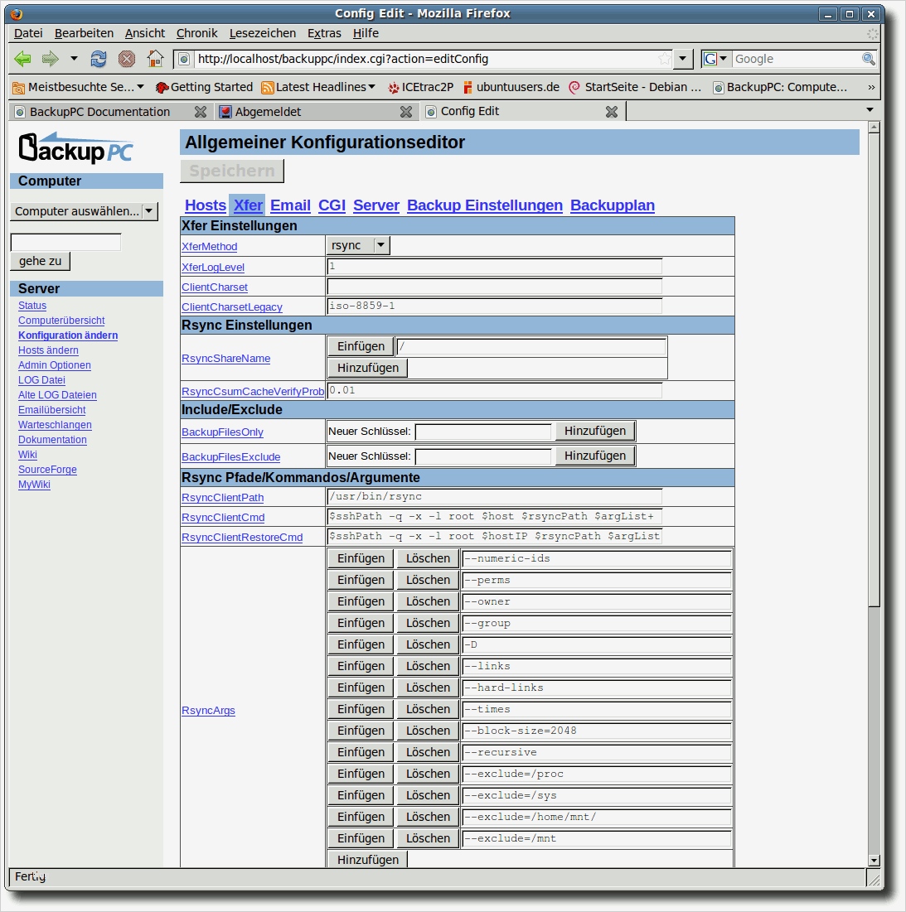Delete the --exclude=/proc argument
Screen dimensions: 906x912
[428, 774]
